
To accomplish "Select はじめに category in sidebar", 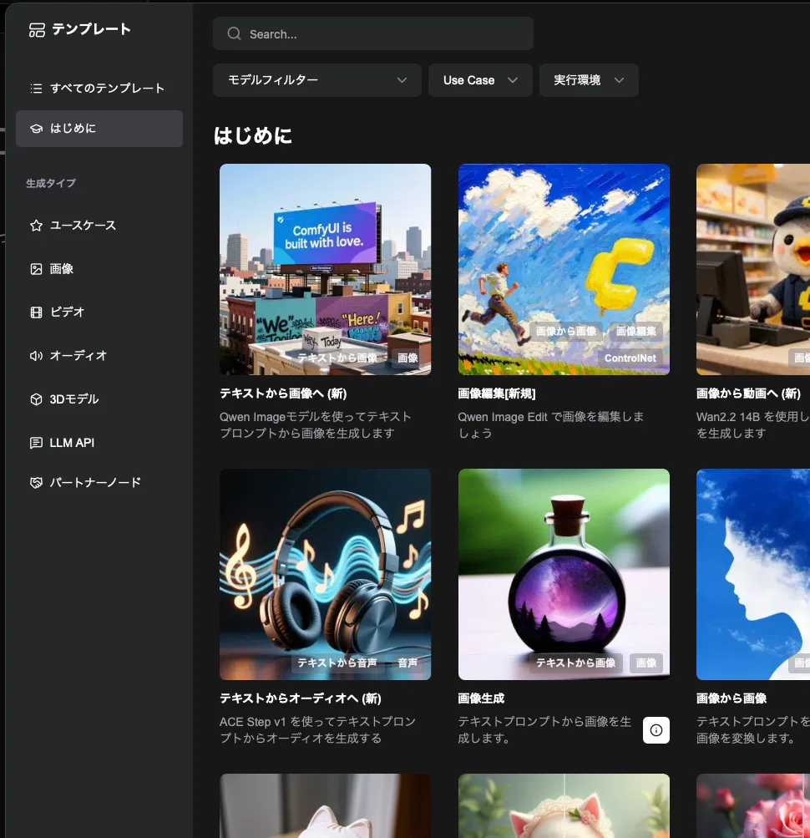I will coord(99,129).
